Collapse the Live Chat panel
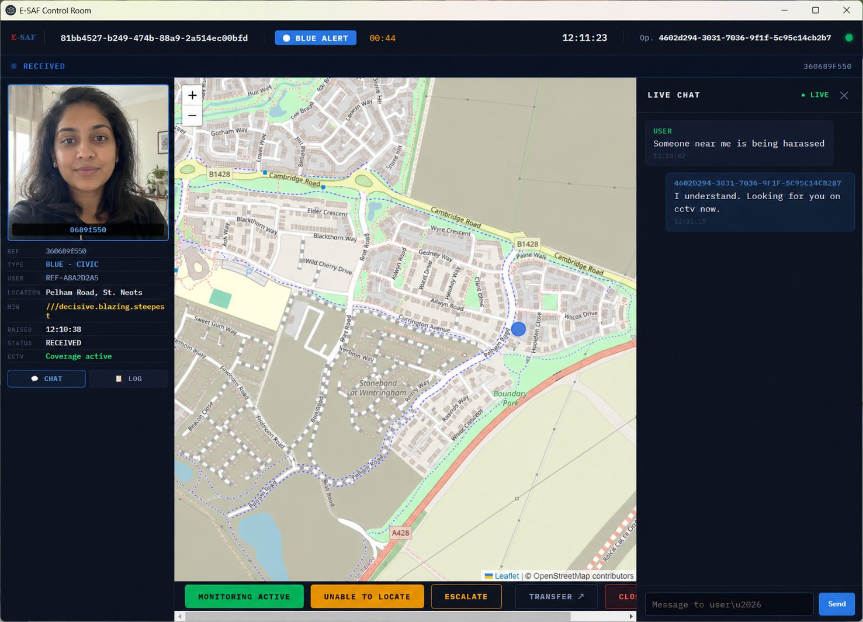Screen dimensions: 863x622 (x=844, y=95)
